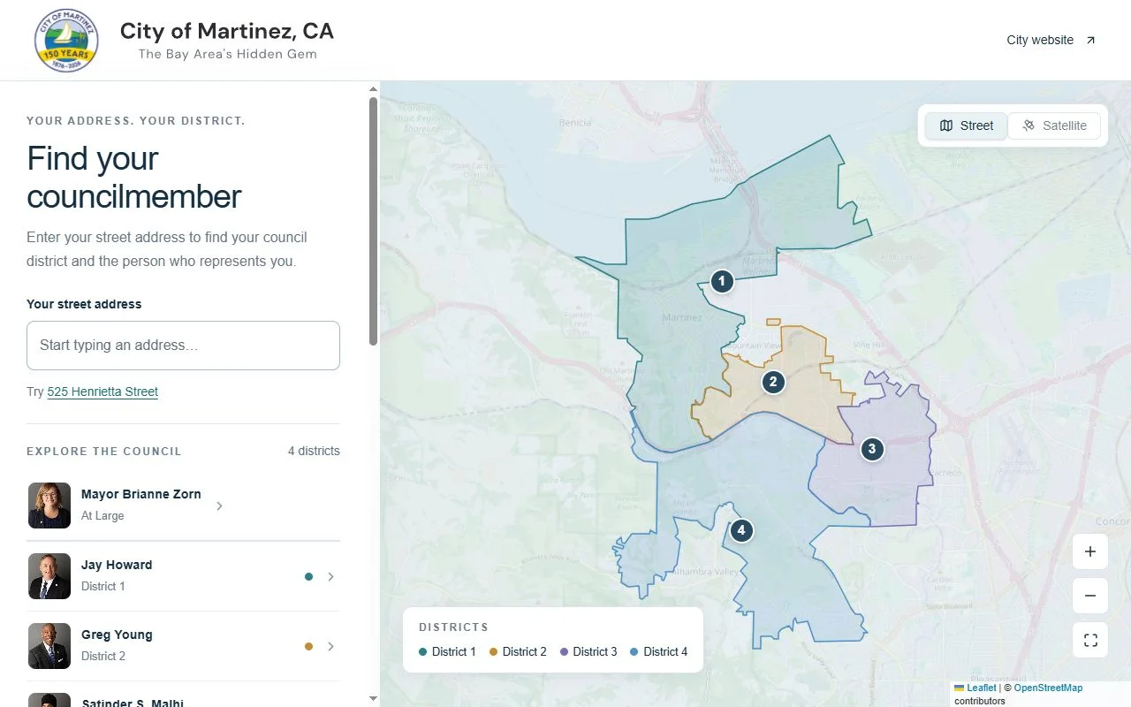1131x707 pixels.
Task: Click the sidebar scroll up arrow
Action: (373, 88)
